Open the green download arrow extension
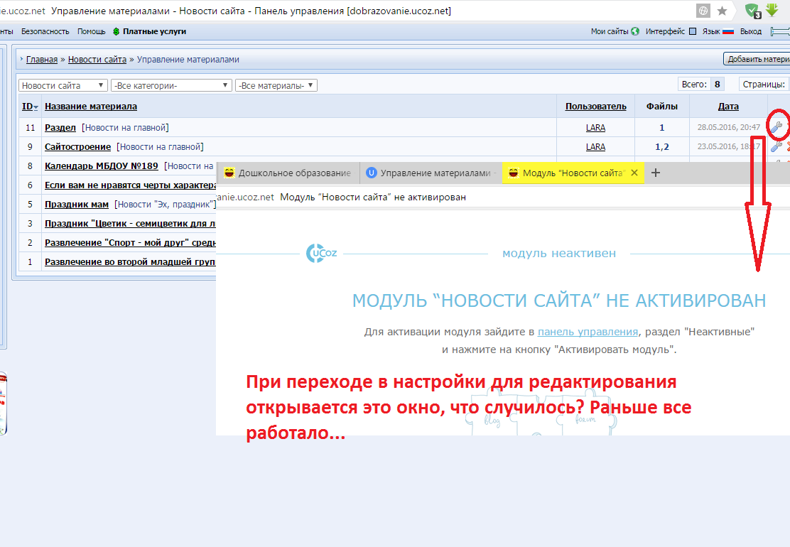Viewport: 790px width, 547px height. (772, 10)
